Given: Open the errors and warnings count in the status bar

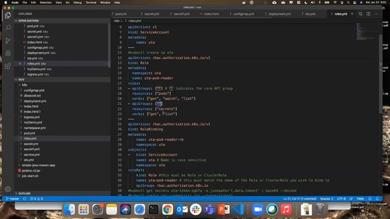Looking at the screenshot, I should [x=37, y=199].
